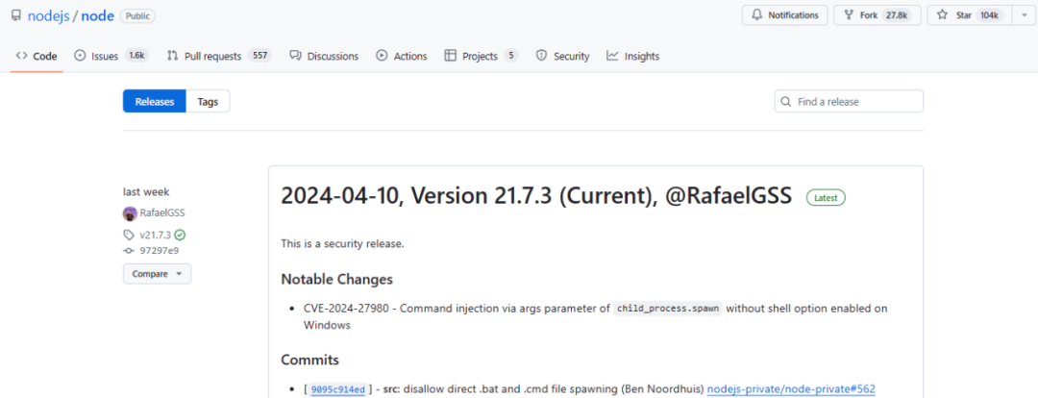Click 'This is a security release.' text

(342, 243)
